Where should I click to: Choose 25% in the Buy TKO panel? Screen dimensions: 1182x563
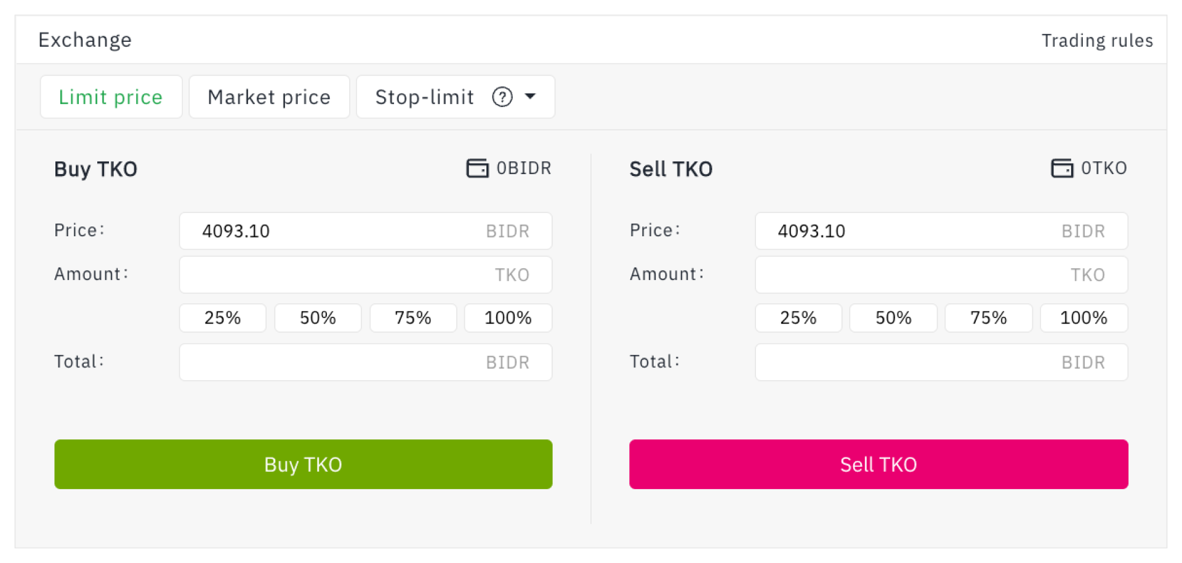click(x=222, y=318)
